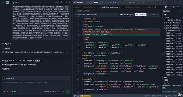The image size is (183, 97).
Task: Switch to the 实时跟随 top tab
Action: point(79,2)
